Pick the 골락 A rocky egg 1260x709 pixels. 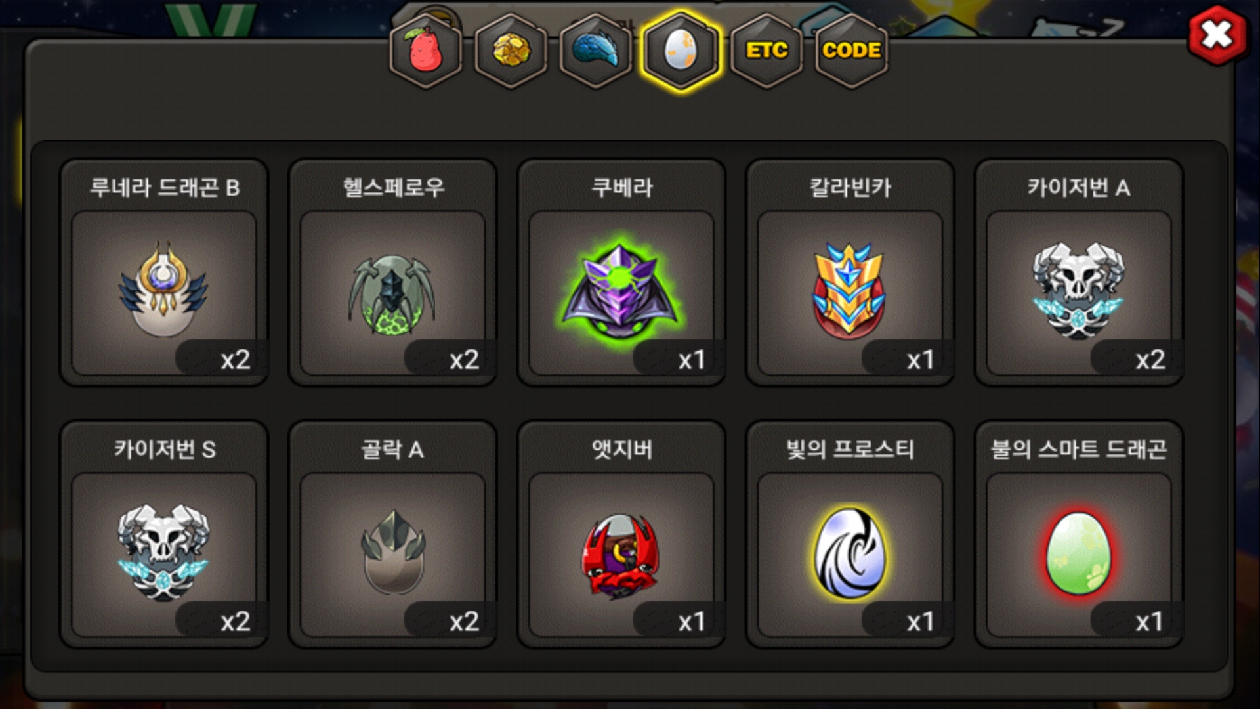pyautogui.click(x=392, y=552)
